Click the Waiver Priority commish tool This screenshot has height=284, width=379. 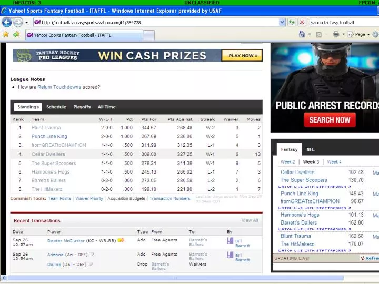[x=89, y=198]
